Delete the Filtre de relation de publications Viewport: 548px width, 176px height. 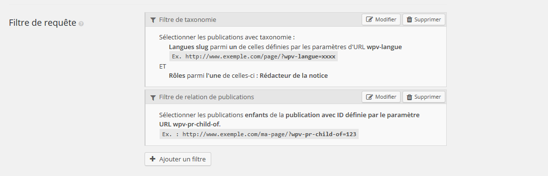[423, 97]
